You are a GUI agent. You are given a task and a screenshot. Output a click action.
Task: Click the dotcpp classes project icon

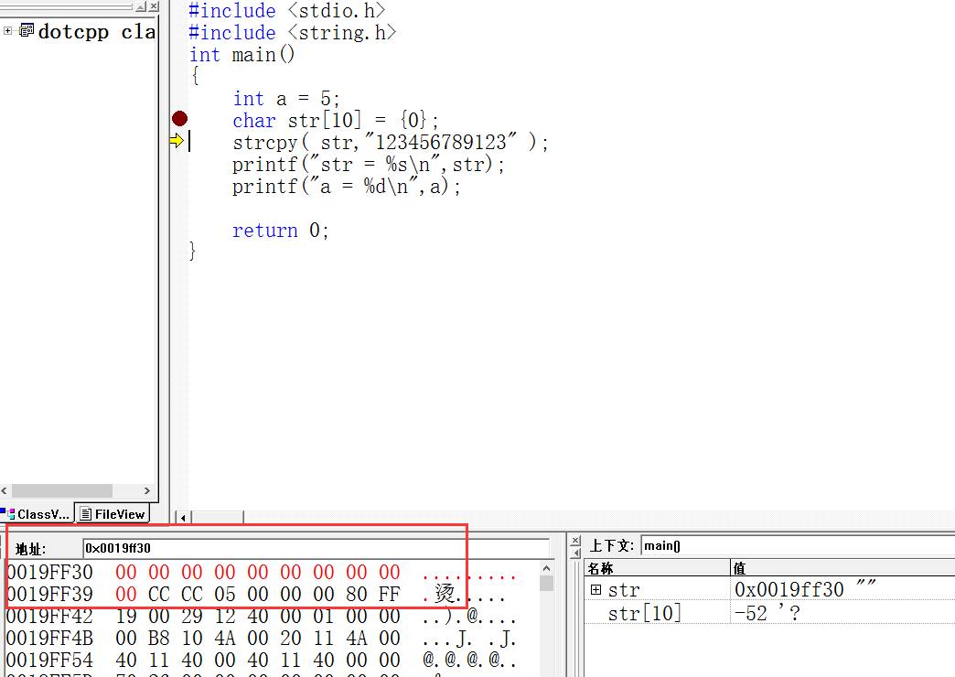pos(27,31)
